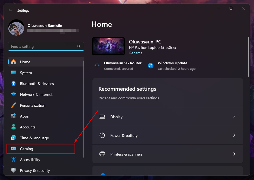Image resolution: width=254 pixels, height=180 pixels.
Task: Open Accounts settings
Action: (46, 127)
